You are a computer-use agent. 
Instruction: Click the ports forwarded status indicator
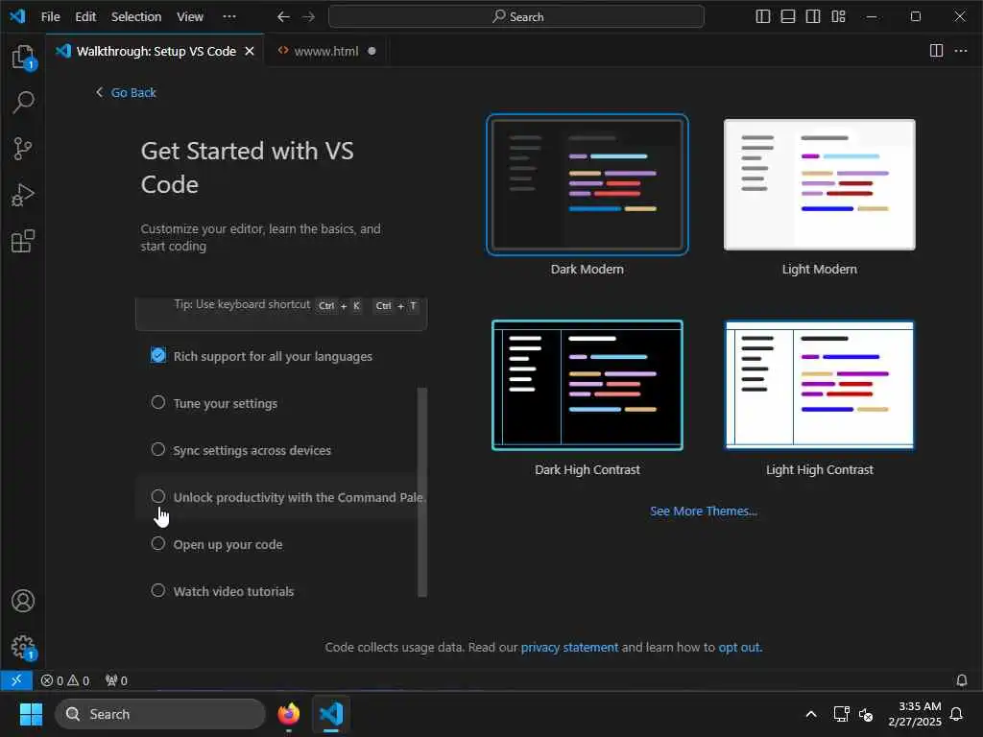coord(116,680)
